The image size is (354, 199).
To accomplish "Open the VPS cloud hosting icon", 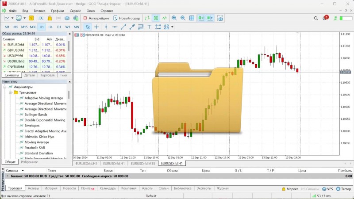I will [67, 18].
